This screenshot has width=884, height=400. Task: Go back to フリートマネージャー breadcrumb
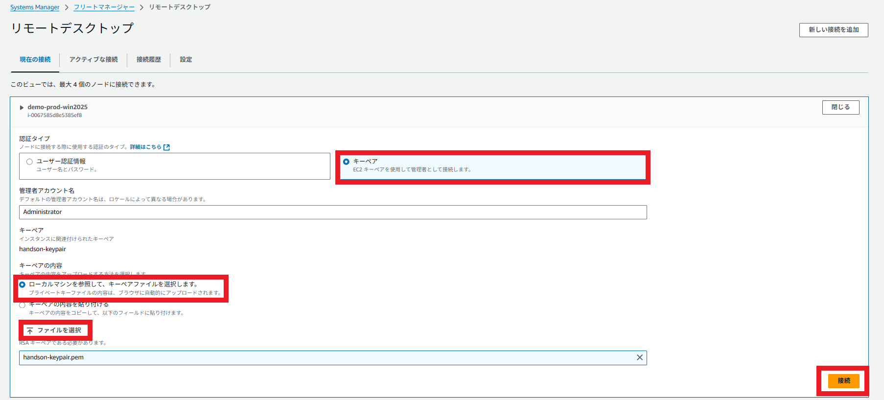pyautogui.click(x=104, y=7)
